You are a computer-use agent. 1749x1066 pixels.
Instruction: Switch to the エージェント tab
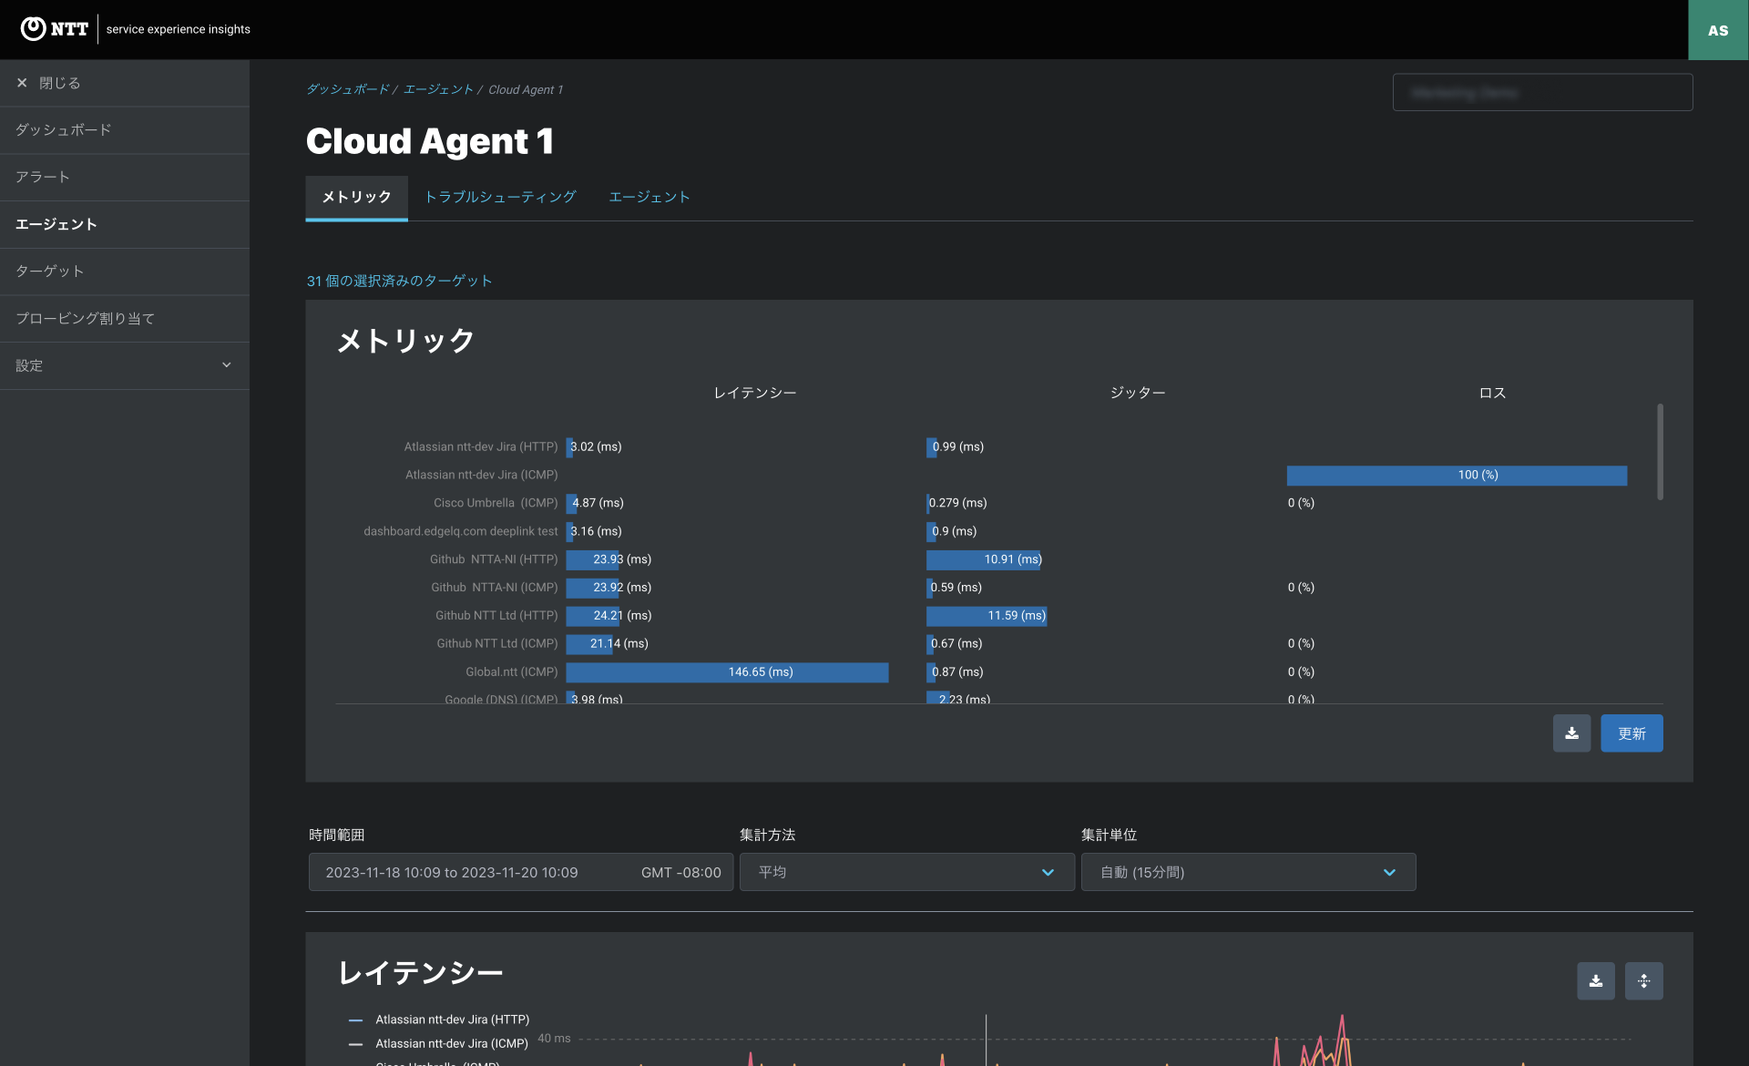[649, 197]
